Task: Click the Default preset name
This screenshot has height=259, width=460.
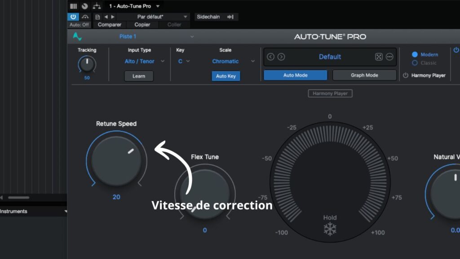Action: tap(330, 57)
